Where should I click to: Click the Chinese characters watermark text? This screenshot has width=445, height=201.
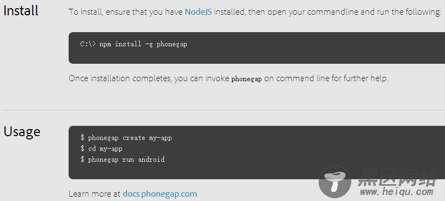[398, 177]
